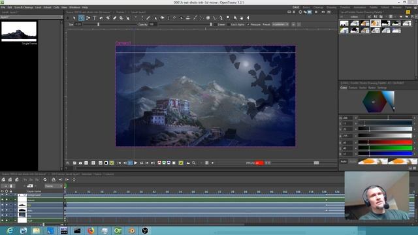The height and width of the screenshot is (235, 418).
Task: Click the blue channel slider
Action: [385, 154]
